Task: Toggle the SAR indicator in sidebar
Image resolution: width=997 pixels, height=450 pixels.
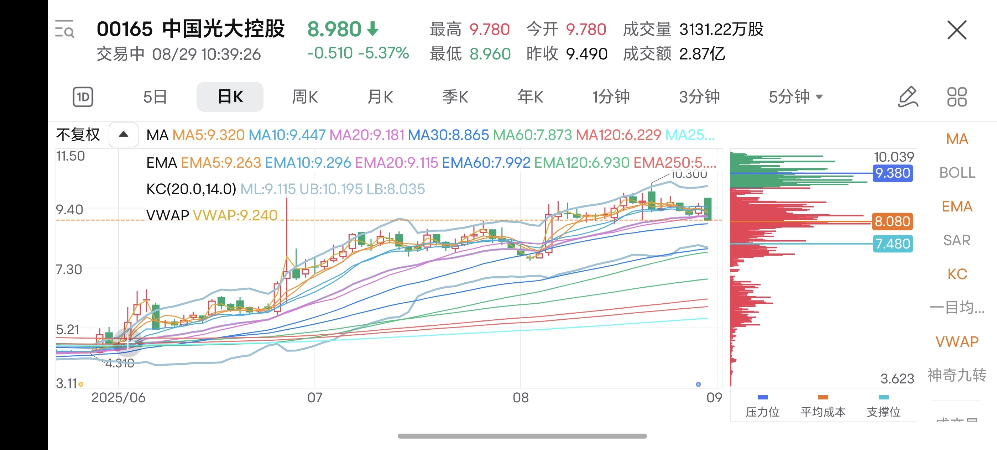Action: [957, 240]
